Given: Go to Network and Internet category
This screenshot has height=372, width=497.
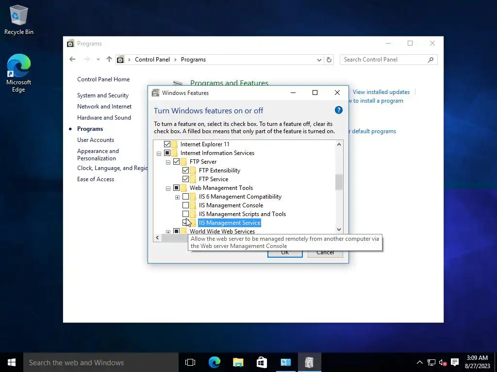Looking at the screenshot, I should (x=104, y=107).
